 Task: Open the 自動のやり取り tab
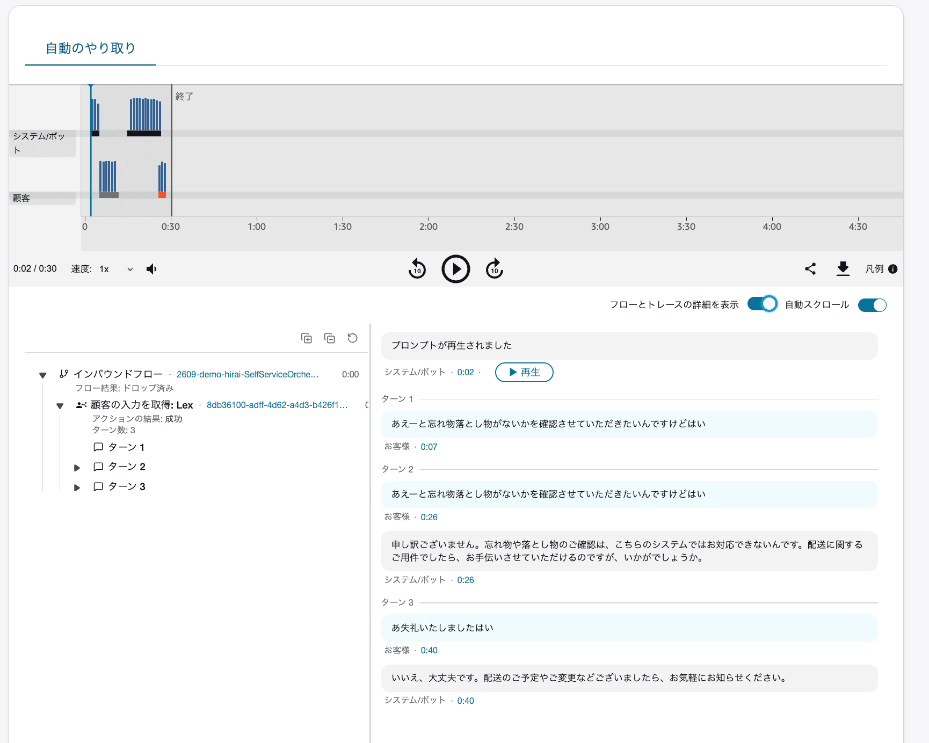90,48
